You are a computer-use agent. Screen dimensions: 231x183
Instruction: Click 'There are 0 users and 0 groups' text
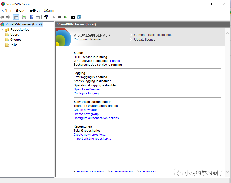(96, 106)
